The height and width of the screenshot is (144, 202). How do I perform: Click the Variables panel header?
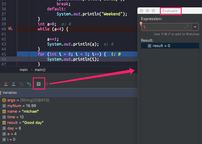click(69, 93)
